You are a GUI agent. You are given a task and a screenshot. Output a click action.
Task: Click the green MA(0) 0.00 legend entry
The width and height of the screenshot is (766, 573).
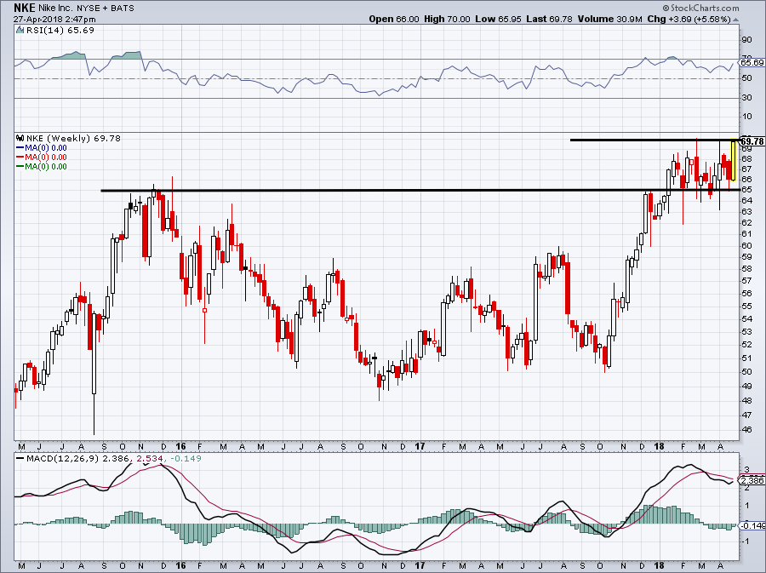point(42,166)
